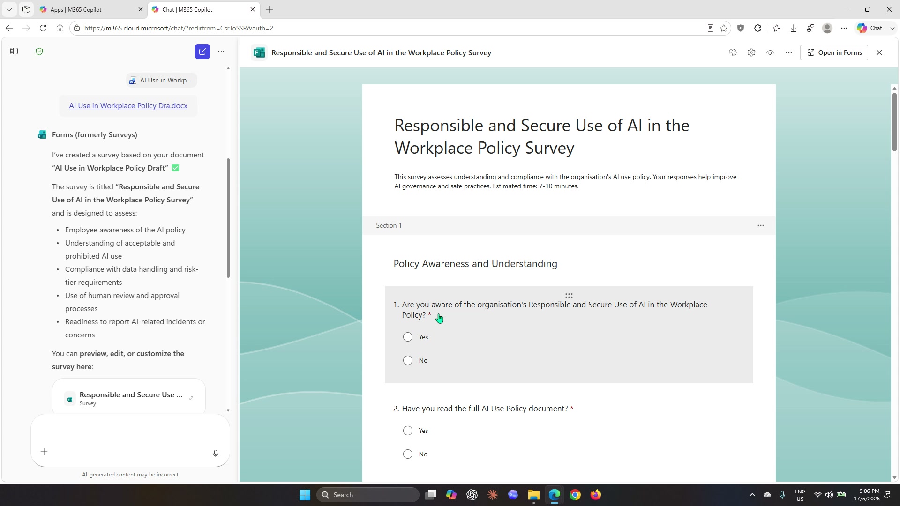Image resolution: width=900 pixels, height=506 pixels.
Task: Start a new chat with compose icon
Action: click(x=202, y=52)
